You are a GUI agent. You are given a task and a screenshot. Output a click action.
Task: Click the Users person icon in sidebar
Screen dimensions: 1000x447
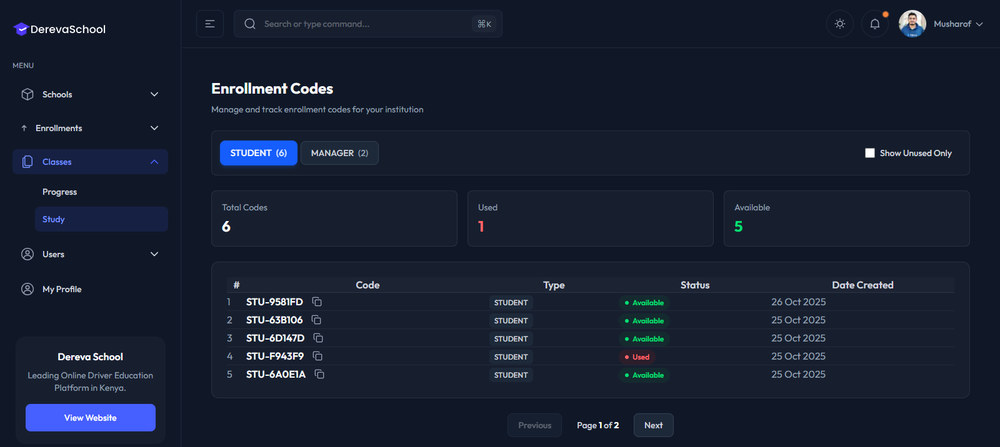[x=27, y=254]
